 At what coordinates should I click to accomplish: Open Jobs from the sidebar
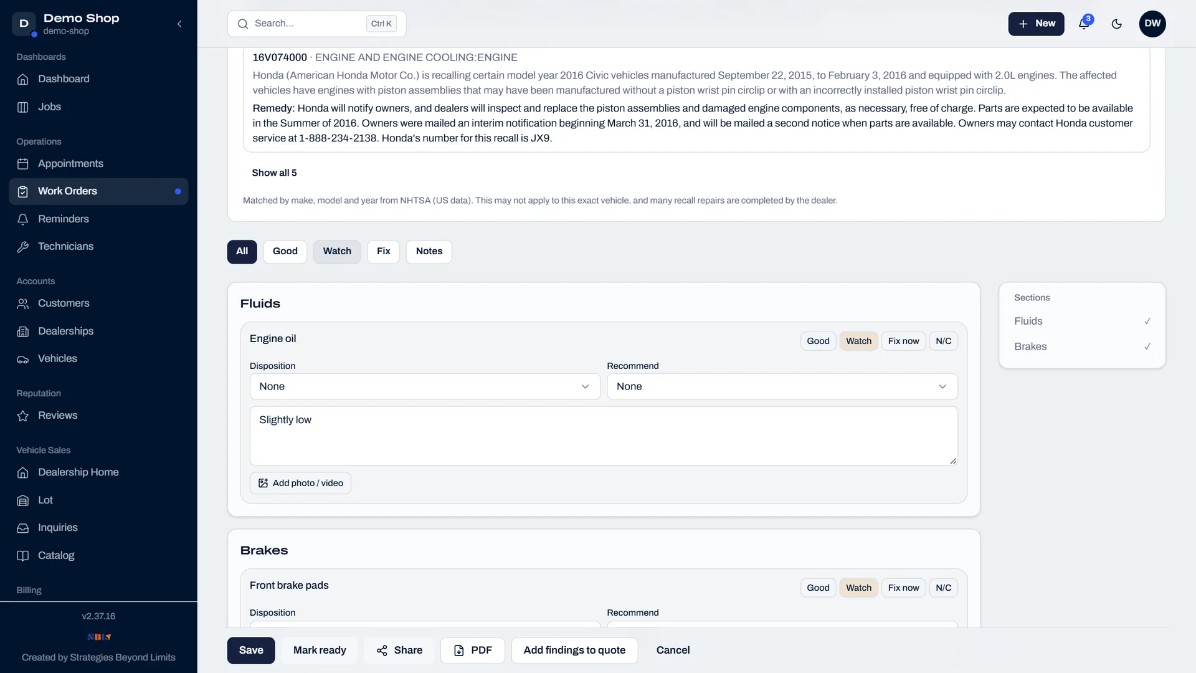pyautogui.click(x=98, y=107)
